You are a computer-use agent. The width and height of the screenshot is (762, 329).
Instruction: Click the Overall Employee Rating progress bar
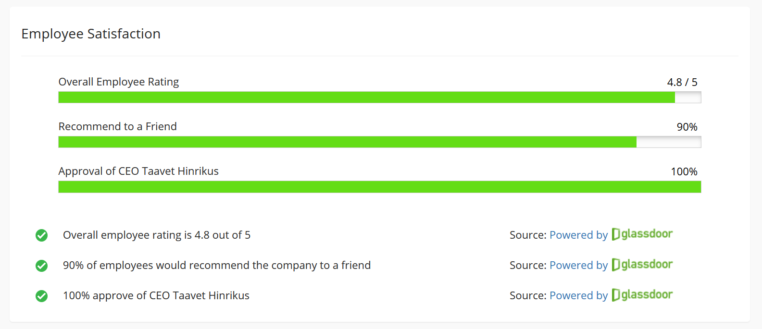pos(380,97)
